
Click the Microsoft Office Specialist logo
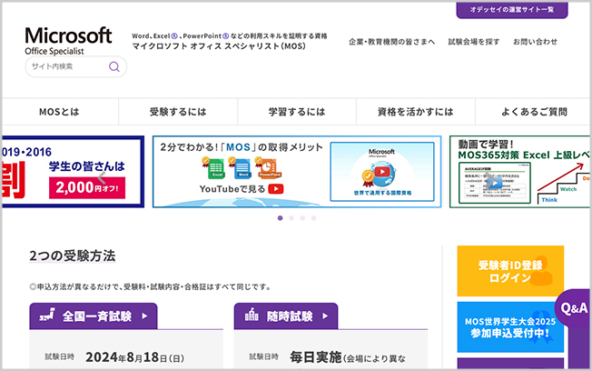click(68, 41)
